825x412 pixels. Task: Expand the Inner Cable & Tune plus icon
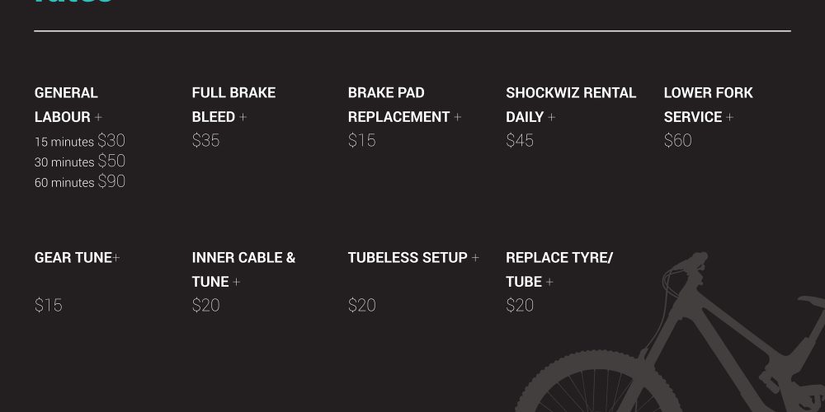236,282
